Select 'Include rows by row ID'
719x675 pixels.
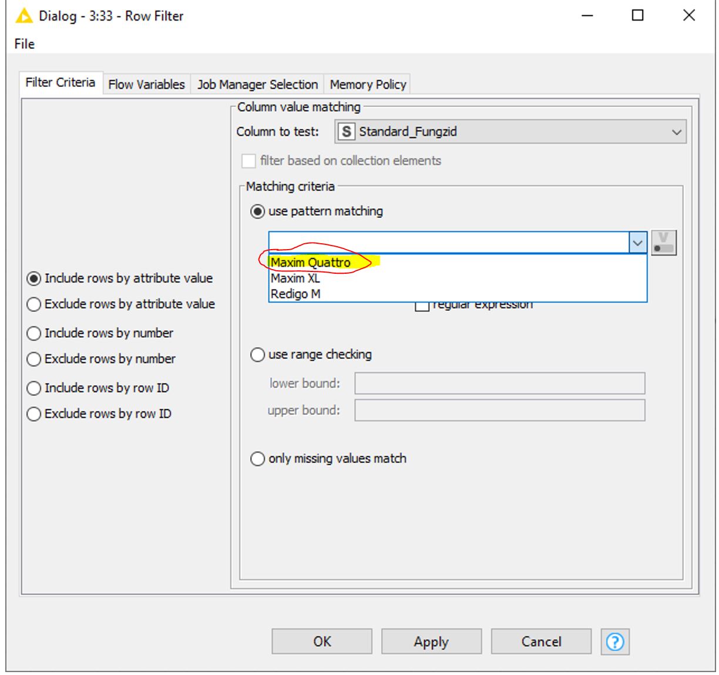[x=98, y=388]
